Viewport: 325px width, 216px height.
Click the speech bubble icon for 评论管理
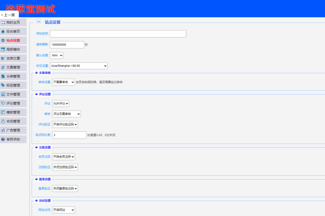(x=3, y=103)
